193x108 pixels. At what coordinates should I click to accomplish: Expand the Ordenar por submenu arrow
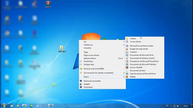[x=124, y=45]
